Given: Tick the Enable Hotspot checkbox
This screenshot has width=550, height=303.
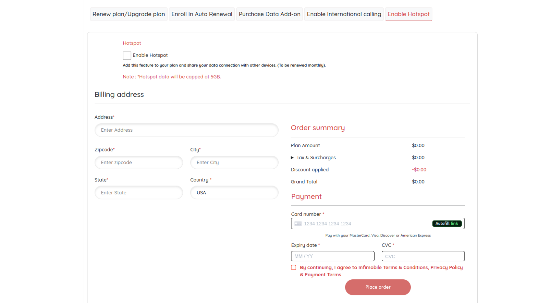Looking at the screenshot, I should (127, 56).
